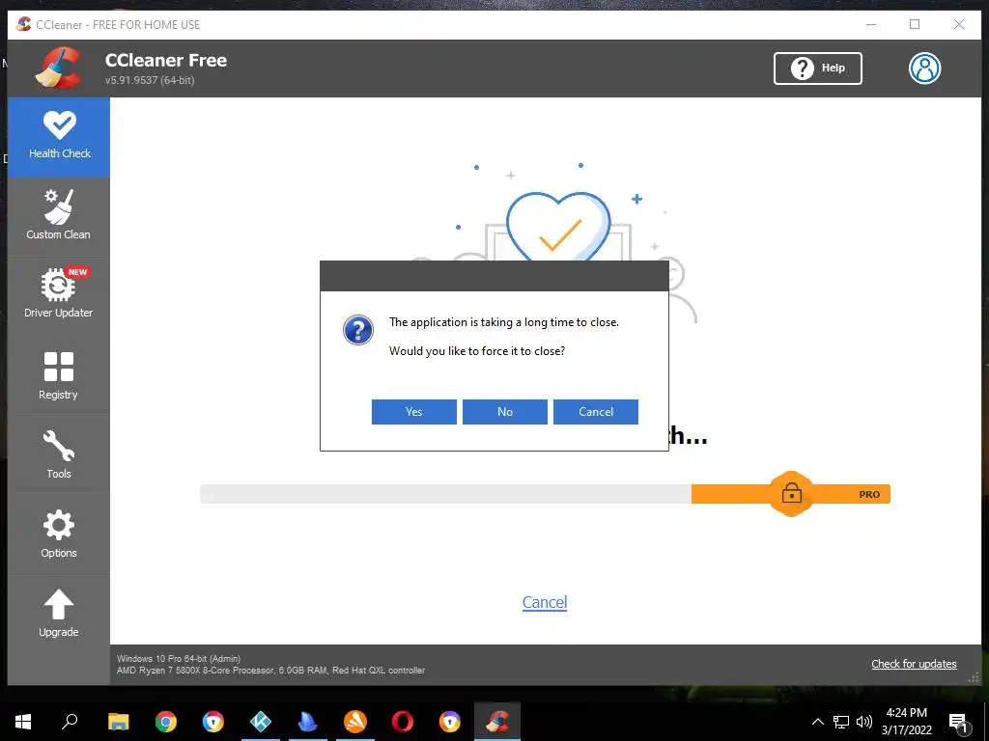
Task: Open the orange Avast browser taskbar icon
Action: [x=355, y=722]
